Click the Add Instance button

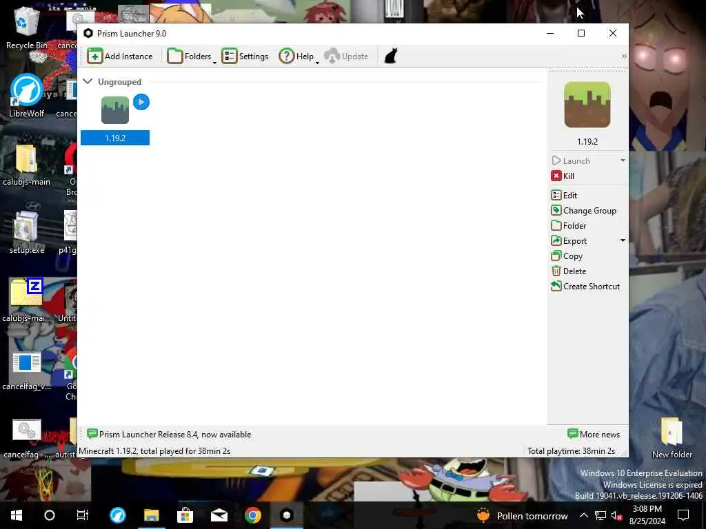point(120,56)
